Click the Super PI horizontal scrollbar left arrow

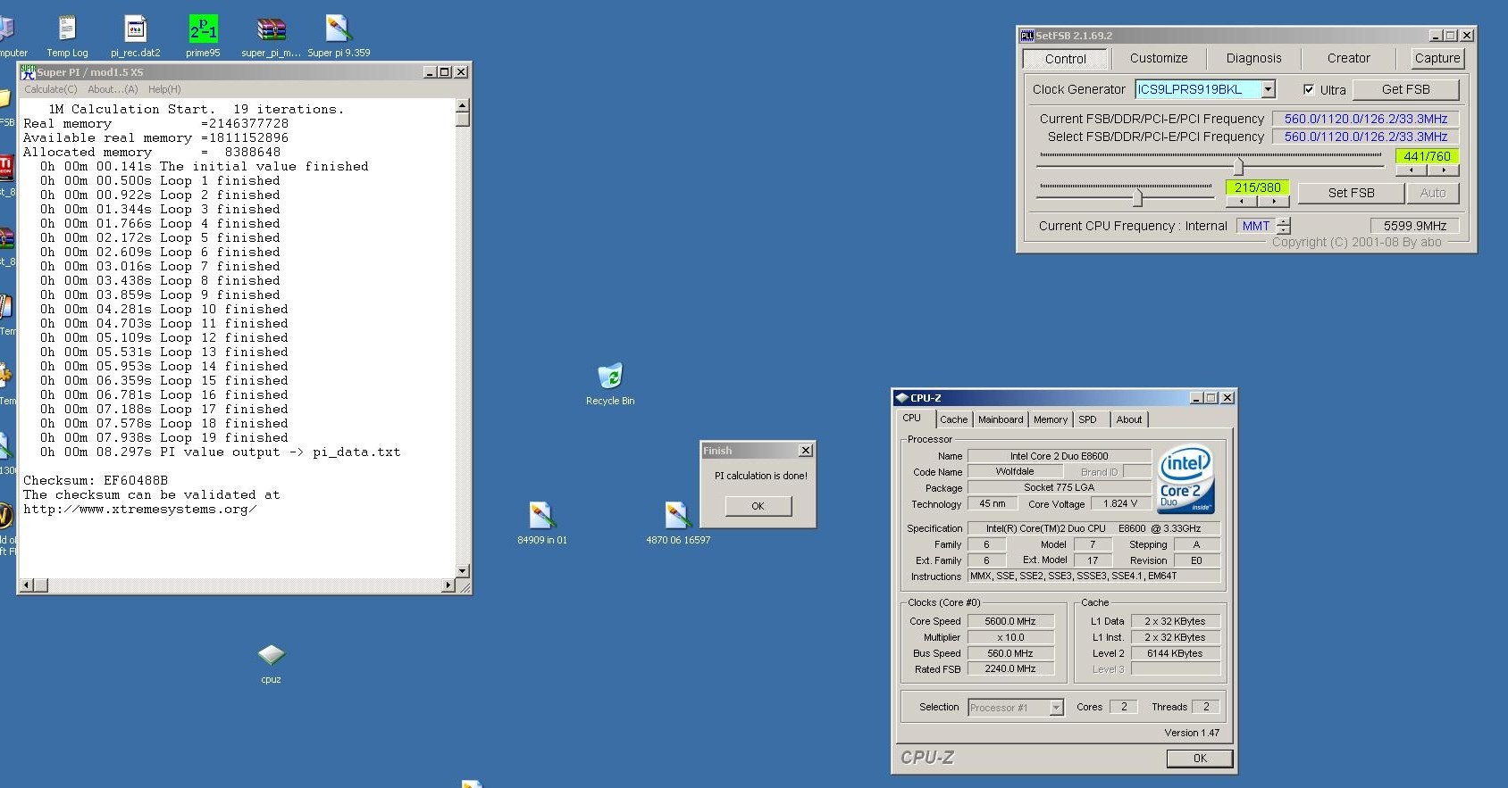(x=26, y=585)
